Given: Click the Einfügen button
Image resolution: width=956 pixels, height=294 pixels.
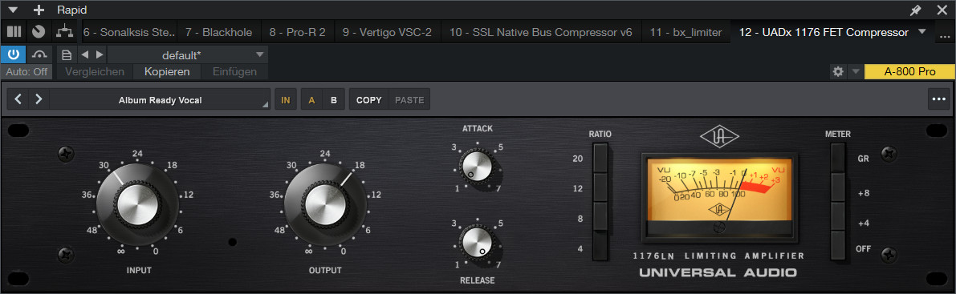Looking at the screenshot, I should tap(234, 72).
